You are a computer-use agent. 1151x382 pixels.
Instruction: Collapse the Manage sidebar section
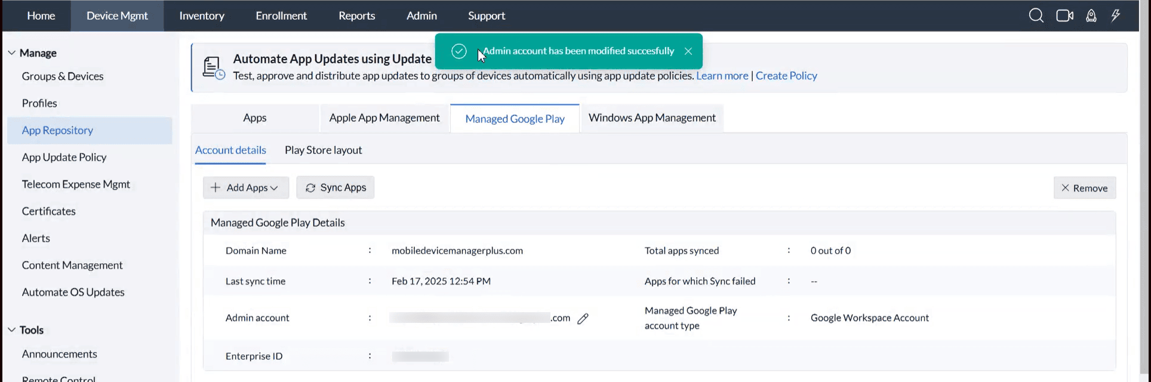pyautogui.click(x=12, y=53)
